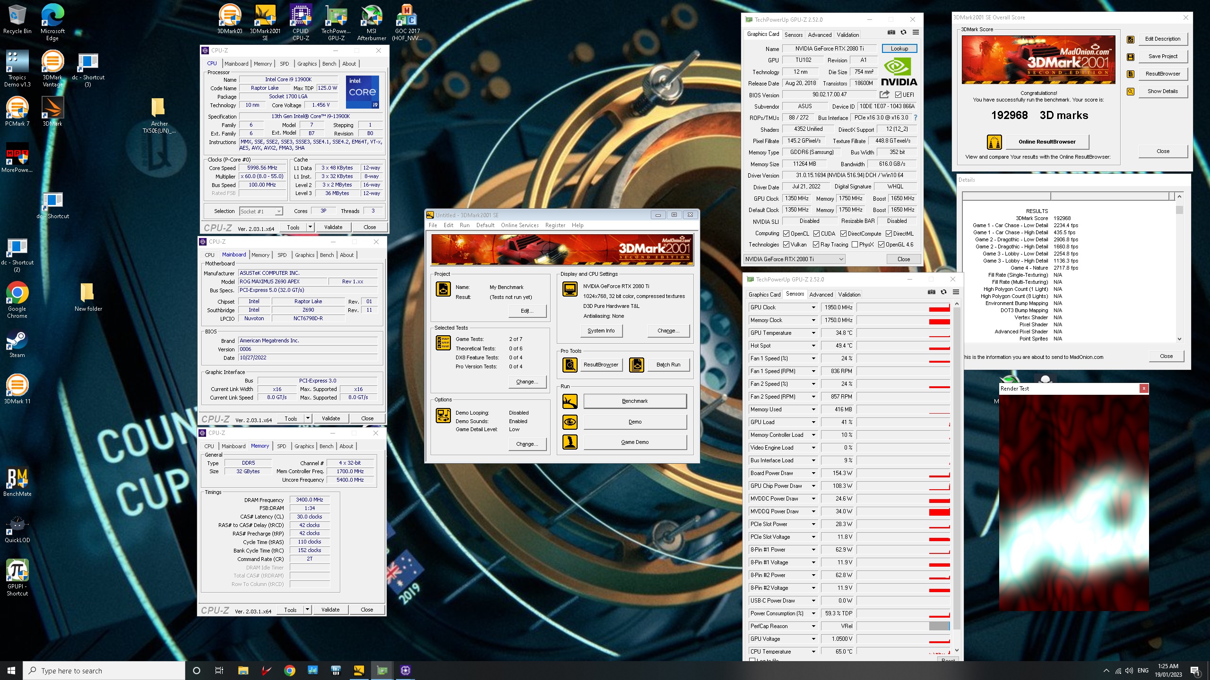Image resolution: width=1210 pixels, height=680 pixels.
Task: Click the GPU-Z Sensors vertical scrollbar
Action: pos(957,477)
